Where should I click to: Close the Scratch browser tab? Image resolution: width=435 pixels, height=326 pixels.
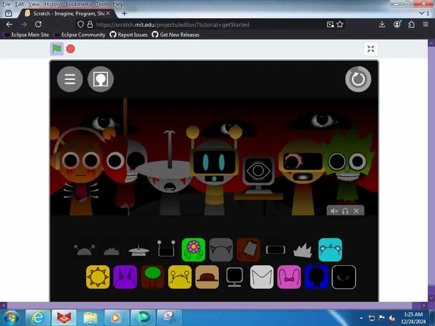[x=108, y=13]
